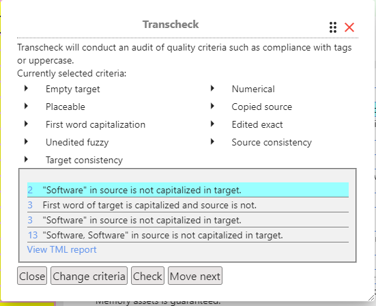Expand First word capitalization criterion
Viewport: 376px width, 306px height.
click(x=26, y=124)
